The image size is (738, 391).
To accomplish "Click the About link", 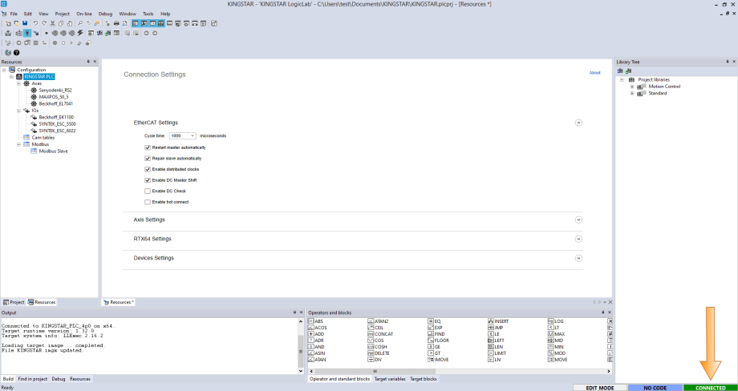I will (x=595, y=73).
